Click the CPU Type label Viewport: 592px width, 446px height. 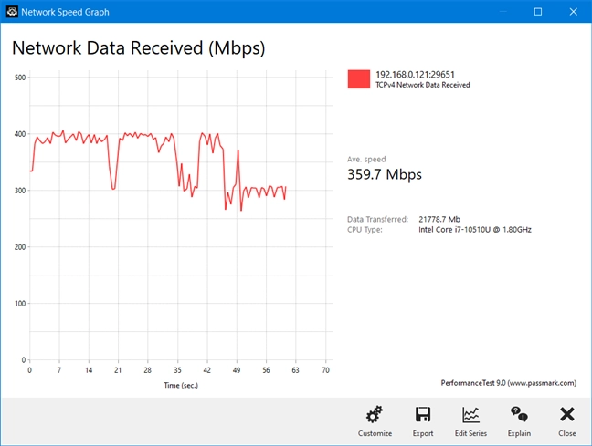365,230
